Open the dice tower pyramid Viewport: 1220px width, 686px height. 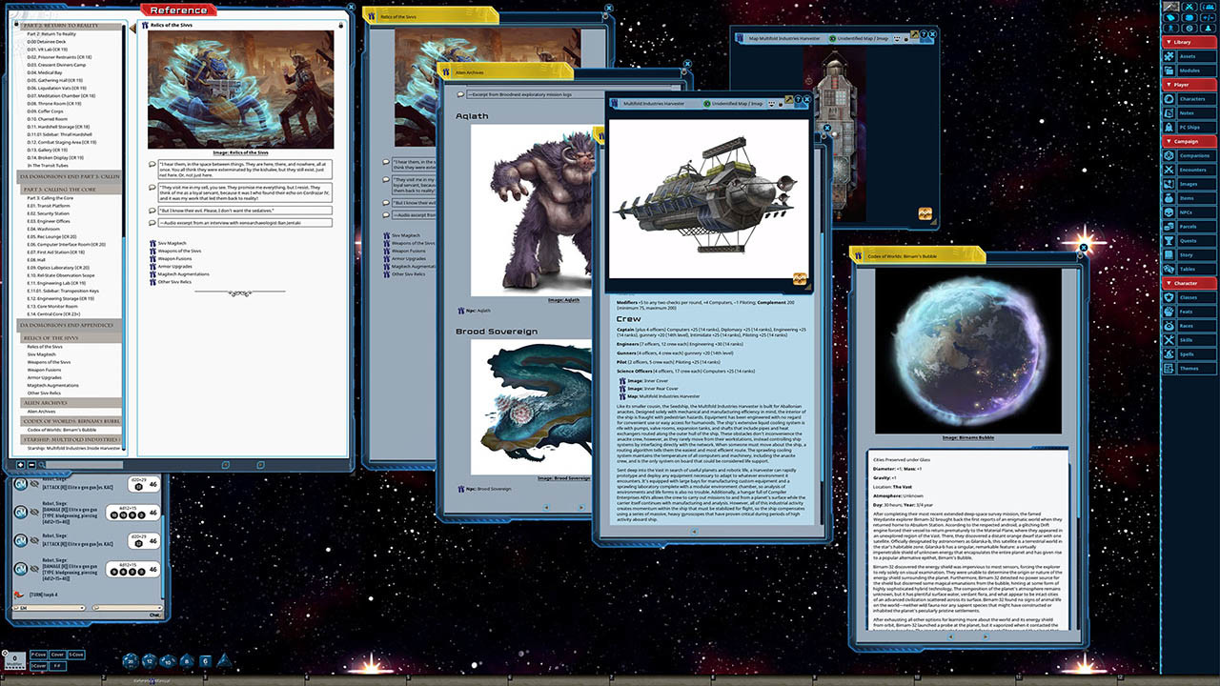point(224,660)
